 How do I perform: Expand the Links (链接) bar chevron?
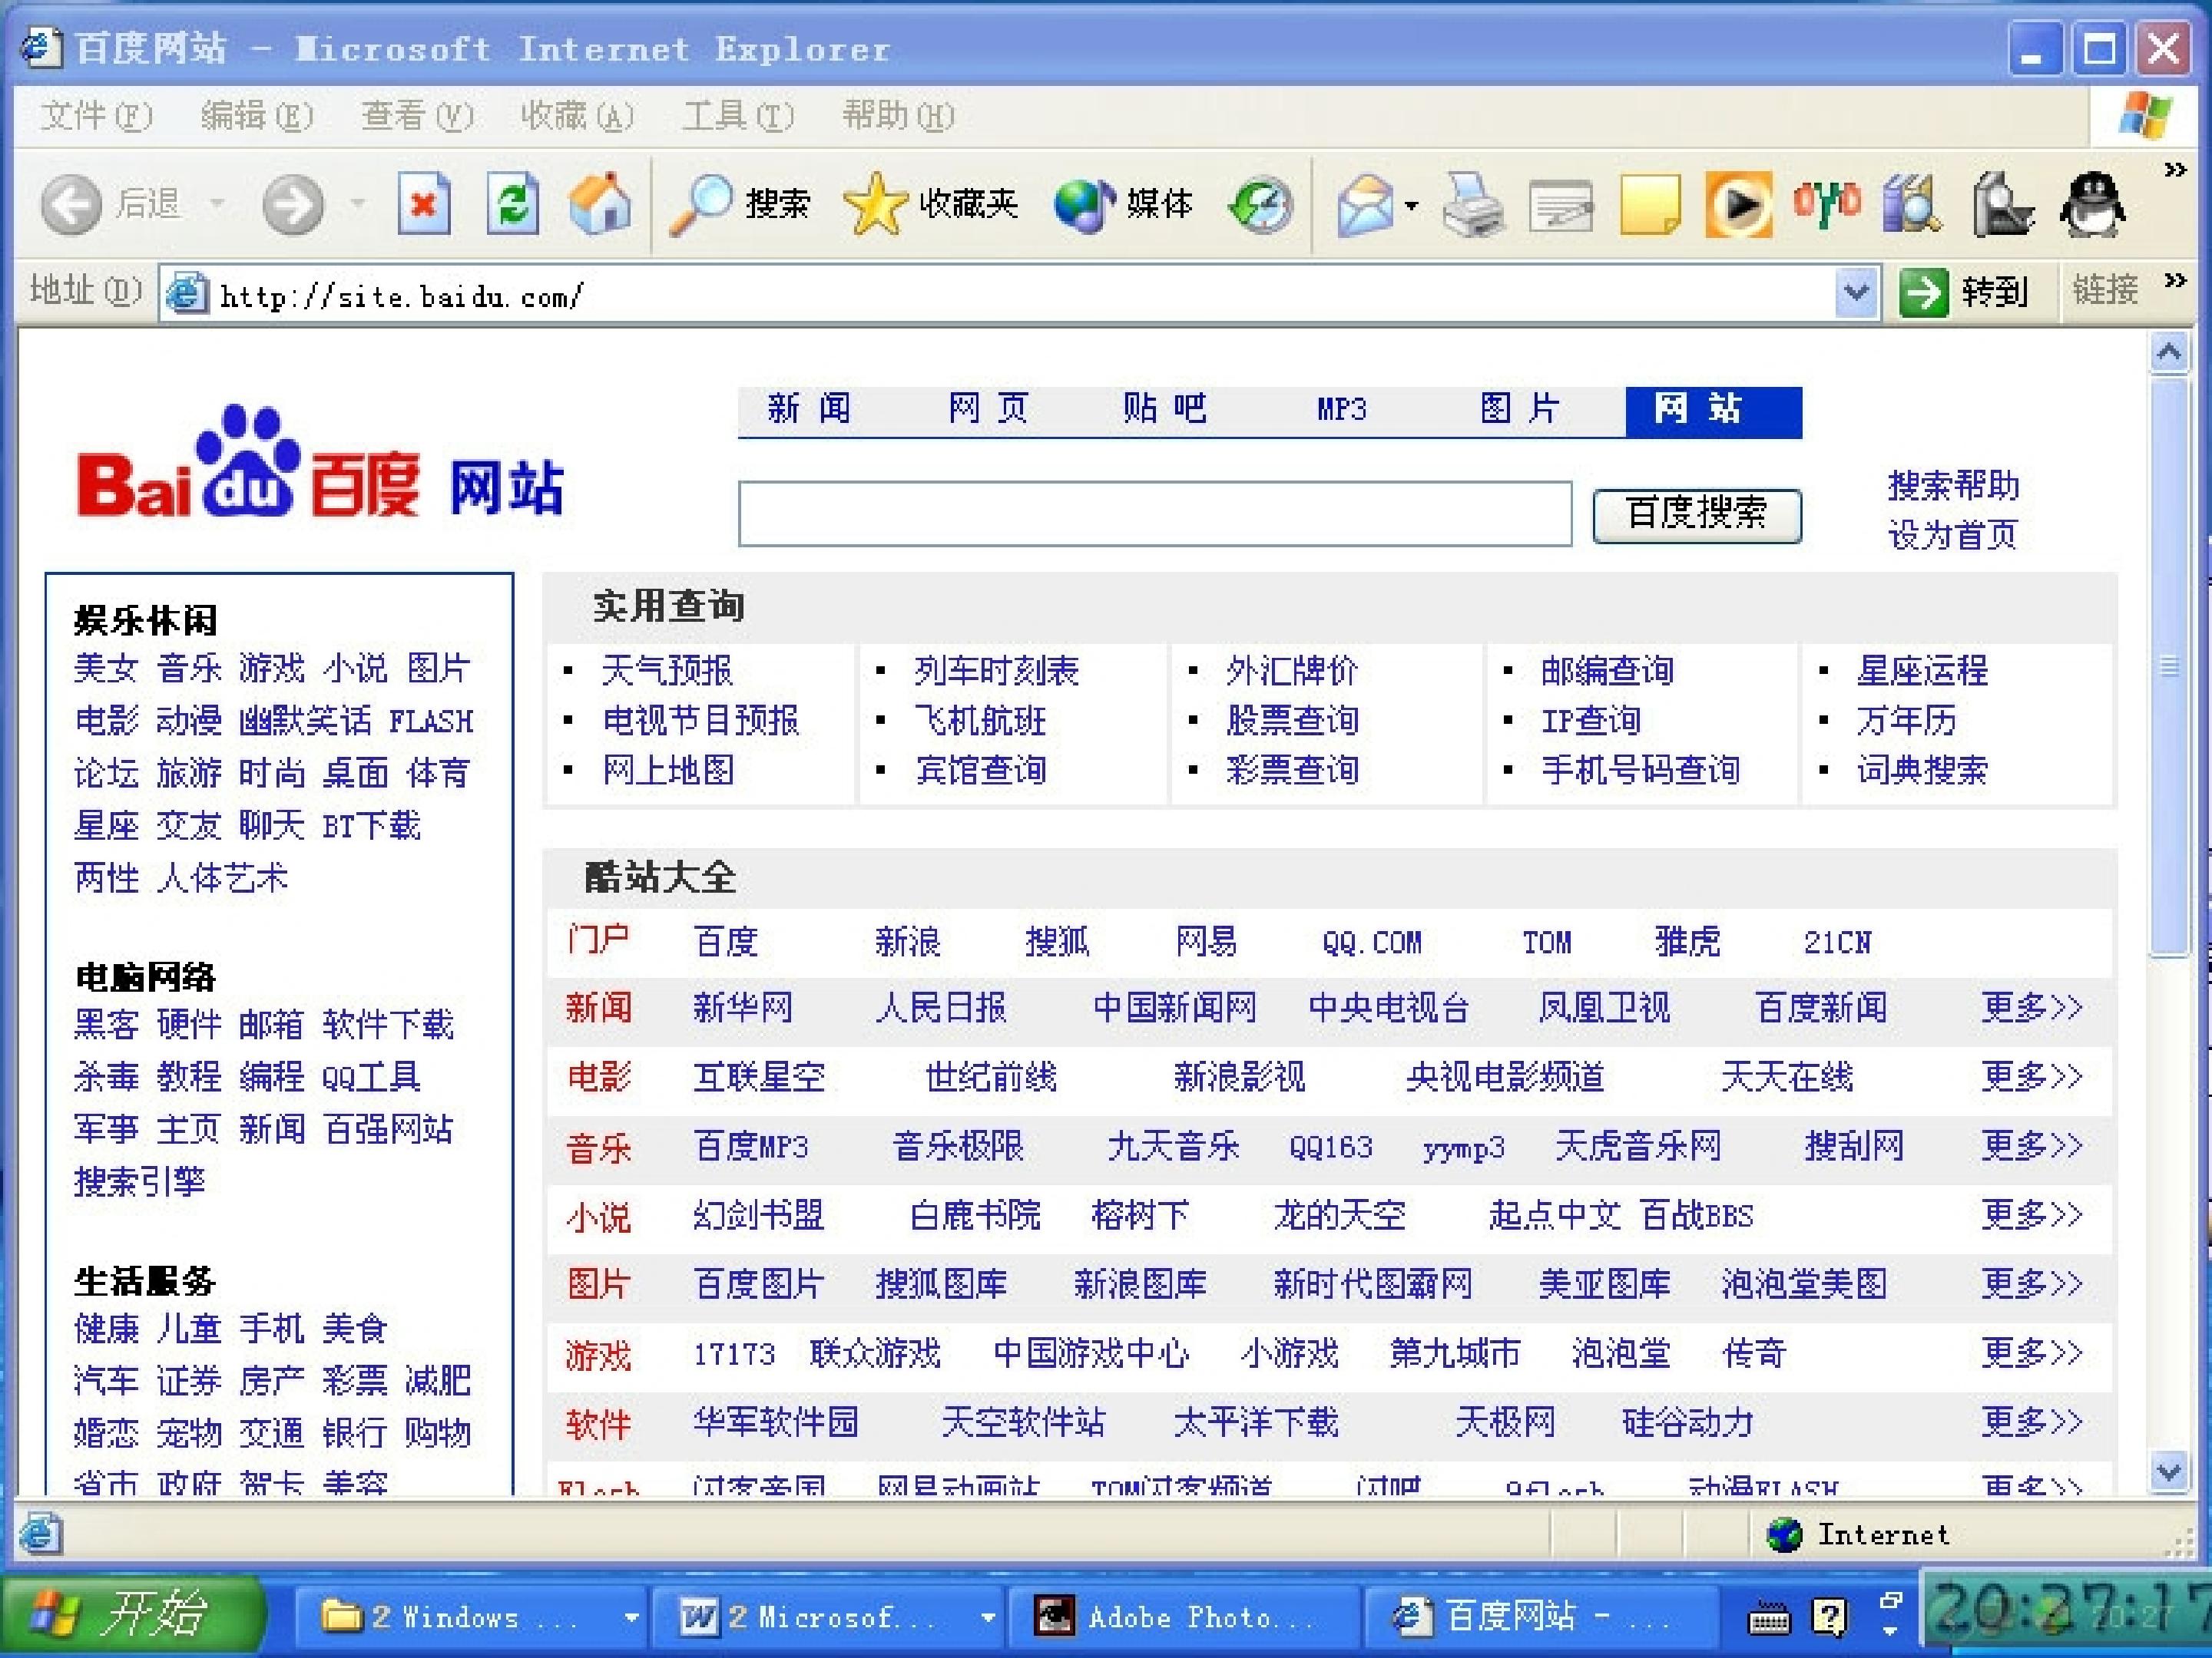pos(2174,281)
